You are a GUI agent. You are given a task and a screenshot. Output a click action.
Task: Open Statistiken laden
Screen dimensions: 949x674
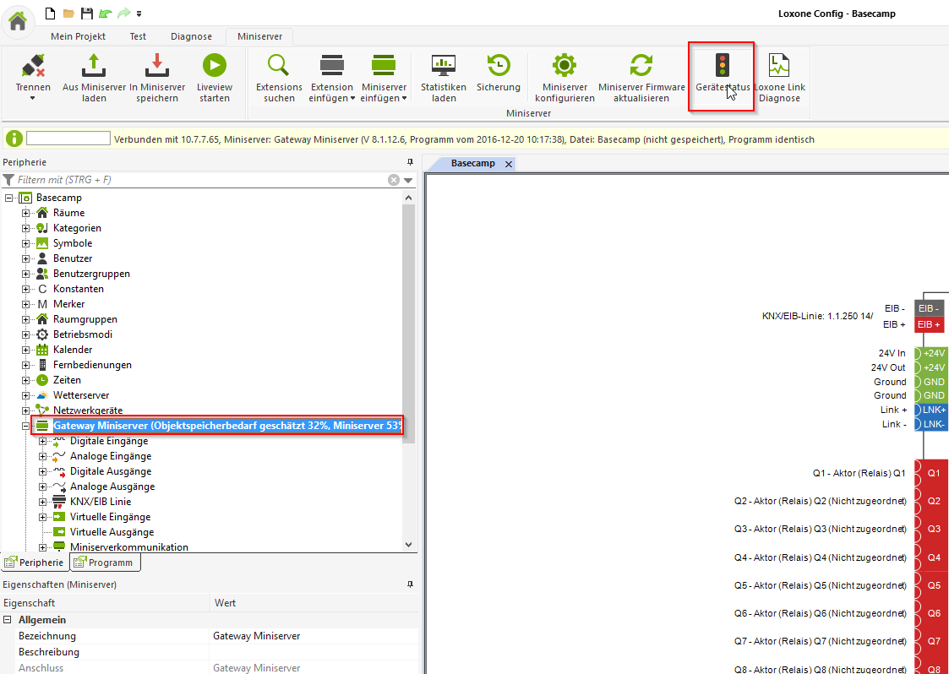point(444,66)
